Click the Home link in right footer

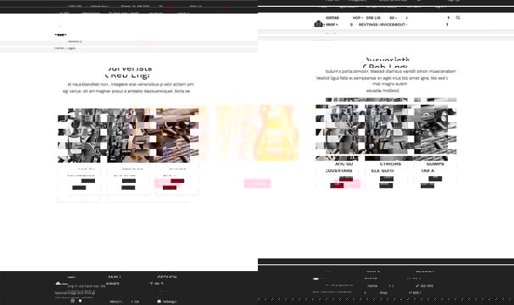click(372, 286)
